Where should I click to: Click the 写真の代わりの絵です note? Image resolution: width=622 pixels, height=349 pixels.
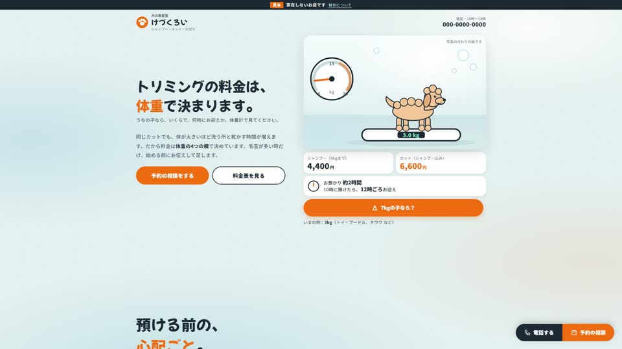(x=464, y=41)
